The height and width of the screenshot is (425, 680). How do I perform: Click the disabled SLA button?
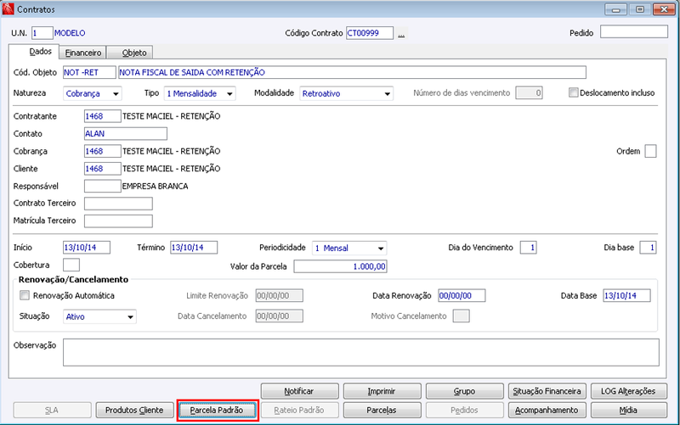pyautogui.click(x=52, y=410)
